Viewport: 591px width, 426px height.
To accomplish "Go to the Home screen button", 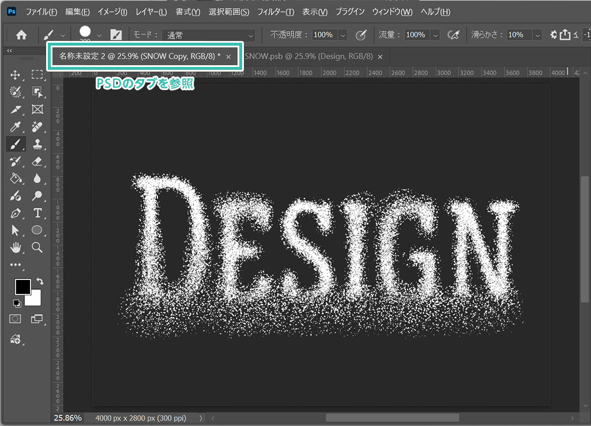I will click(21, 35).
